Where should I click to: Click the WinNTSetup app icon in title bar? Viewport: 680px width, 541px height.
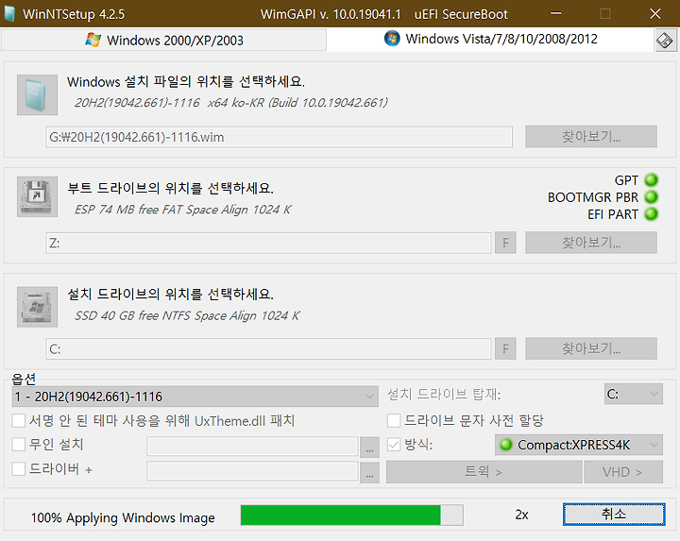[9, 14]
